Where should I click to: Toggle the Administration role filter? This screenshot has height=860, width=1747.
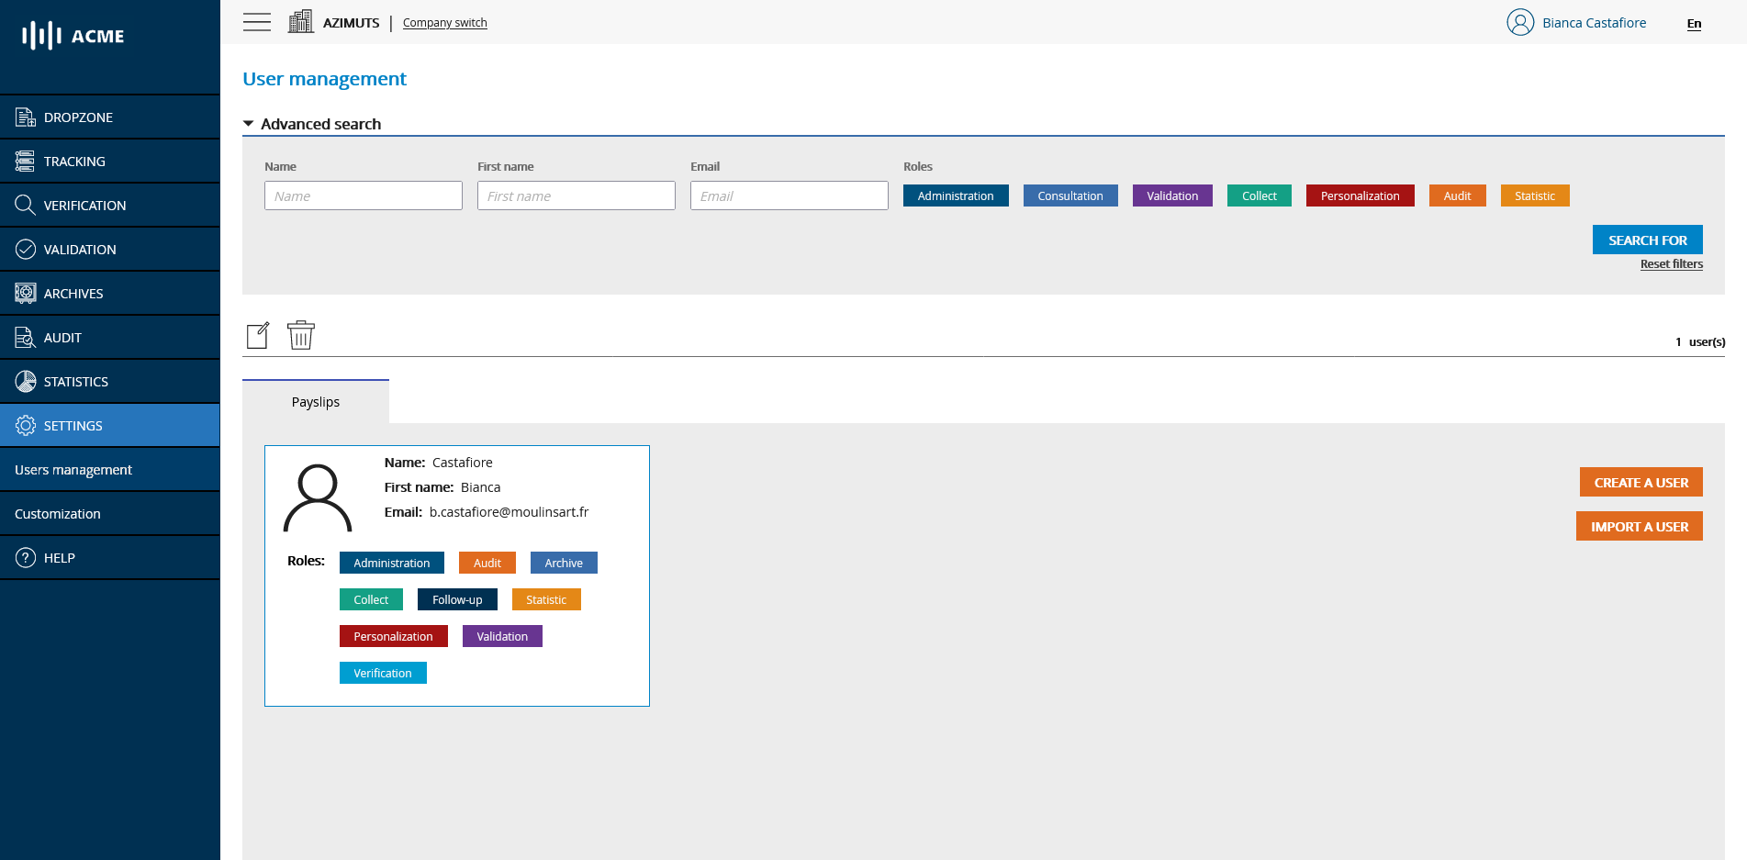[x=956, y=195]
